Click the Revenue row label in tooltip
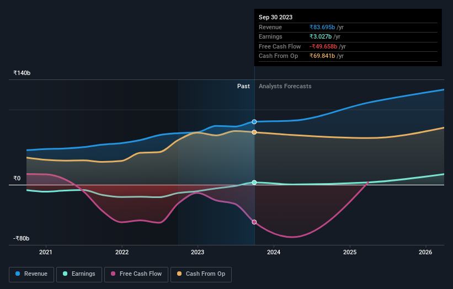453x289 pixels. click(x=270, y=27)
